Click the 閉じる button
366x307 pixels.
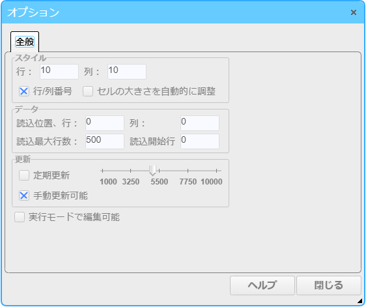(x=329, y=285)
